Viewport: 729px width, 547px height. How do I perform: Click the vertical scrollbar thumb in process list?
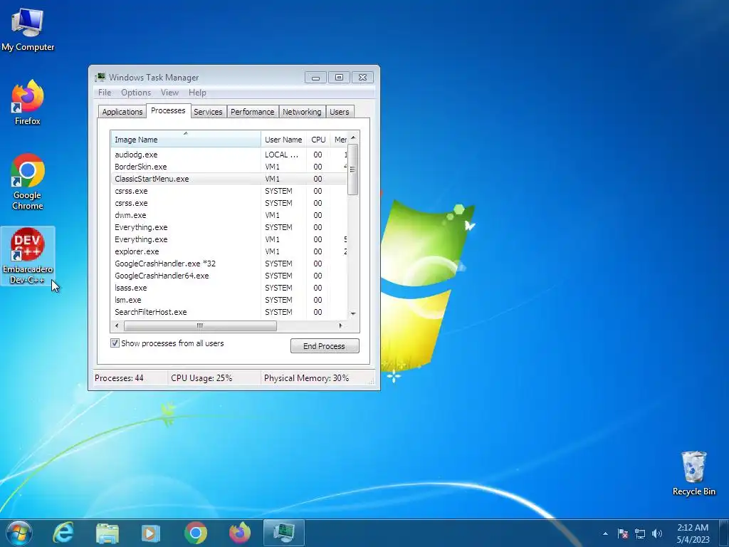(x=353, y=170)
